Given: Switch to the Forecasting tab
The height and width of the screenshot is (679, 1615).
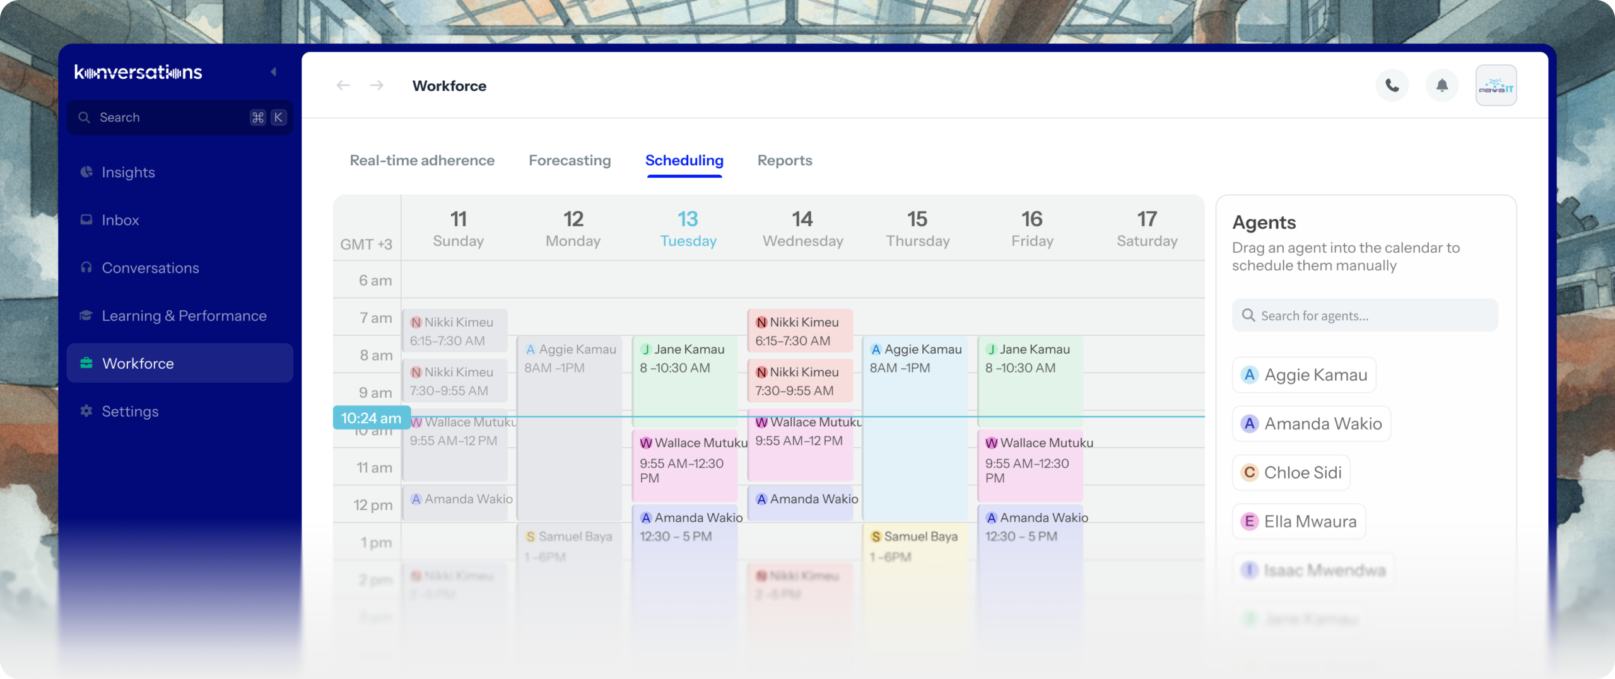Looking at the screenshot, I should [x=569, y=161].
